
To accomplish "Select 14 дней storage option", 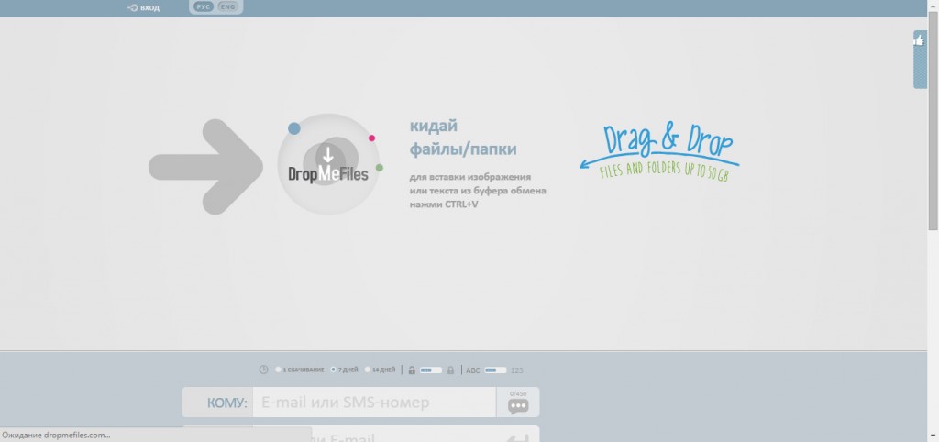I will (381, 370).
